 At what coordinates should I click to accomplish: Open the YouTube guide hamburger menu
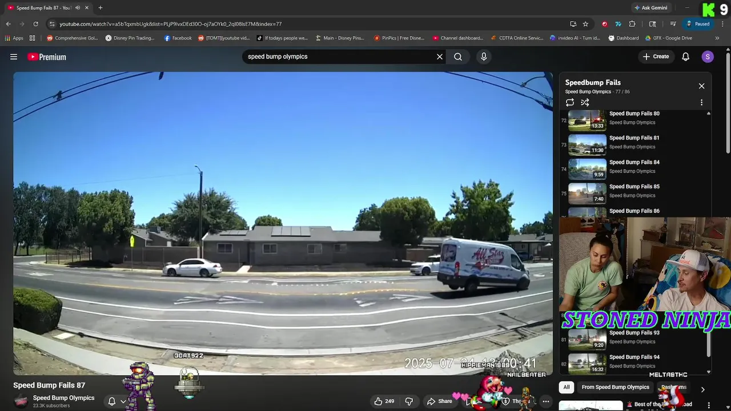coord(14,57)
